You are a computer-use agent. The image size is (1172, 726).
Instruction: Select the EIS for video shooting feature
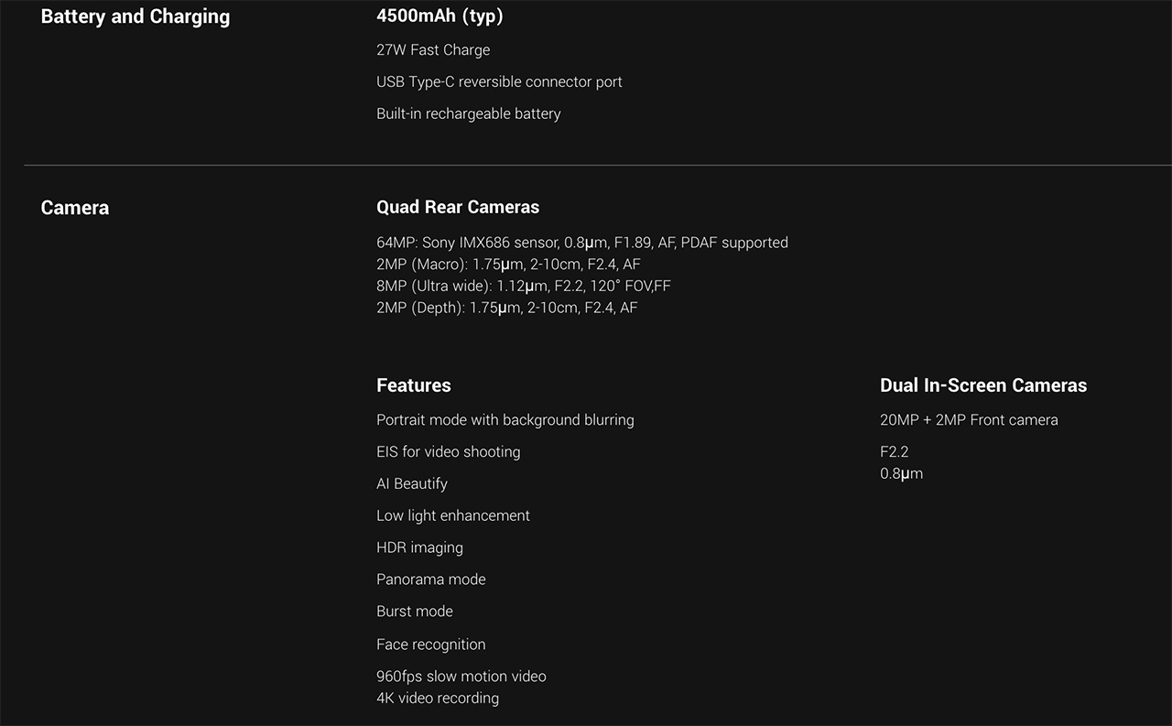(x=448, y=451)
